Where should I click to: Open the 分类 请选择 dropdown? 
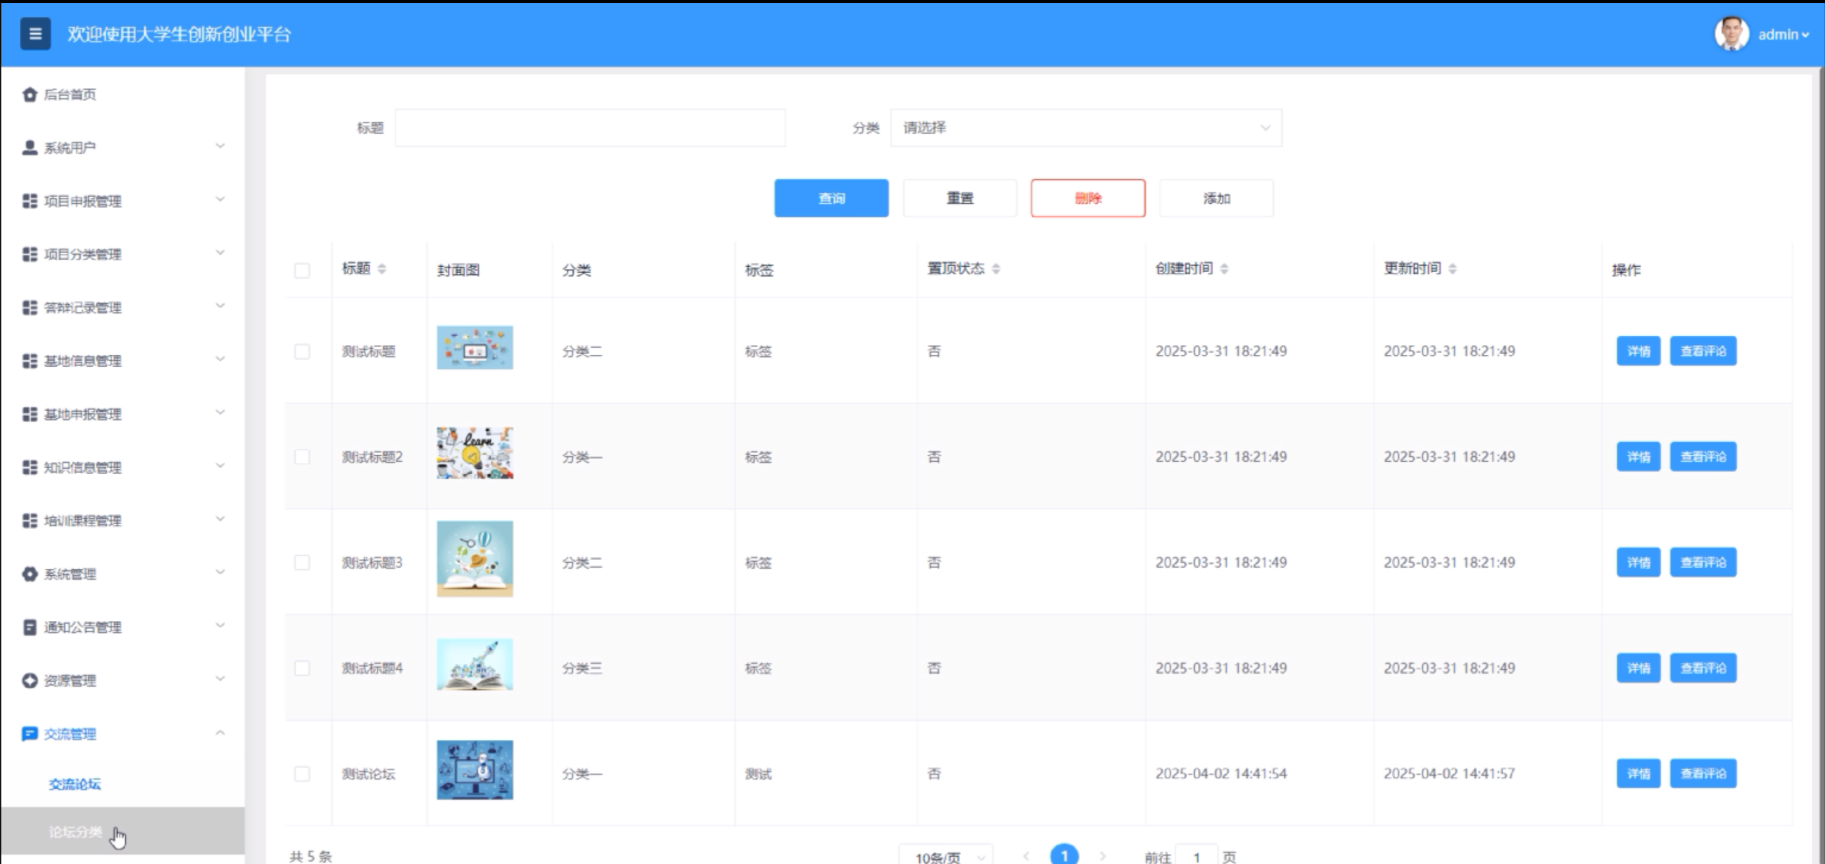(1085, 128)
